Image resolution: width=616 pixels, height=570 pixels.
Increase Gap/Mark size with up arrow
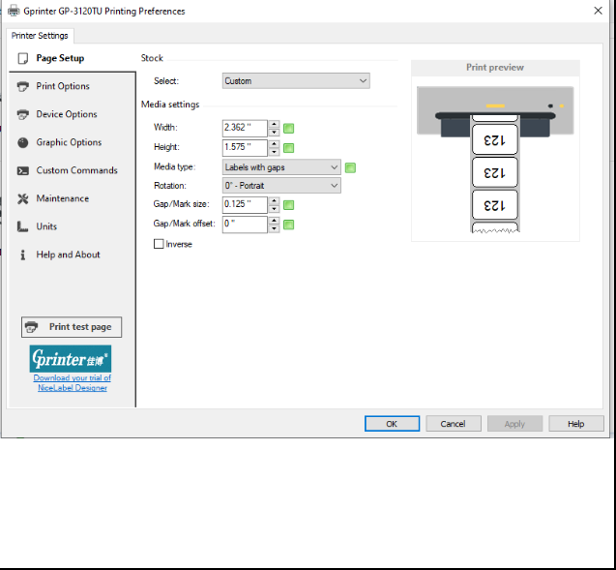click(x=275, y=200)
